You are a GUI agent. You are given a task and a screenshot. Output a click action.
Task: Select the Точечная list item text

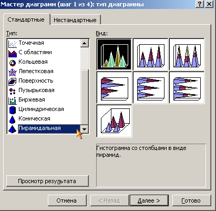point(31,43)
